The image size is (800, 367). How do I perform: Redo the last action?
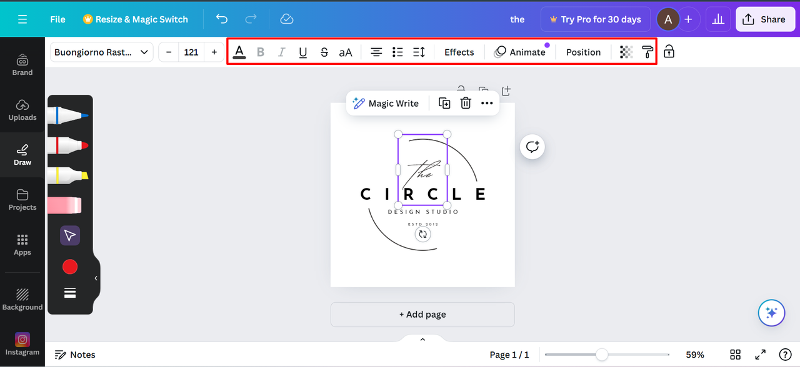251,19
